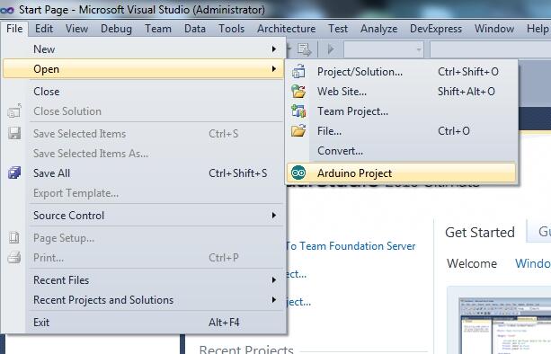The image size is (551, 354).
Task: Choose New in File menu
Action: pos(143,49)
